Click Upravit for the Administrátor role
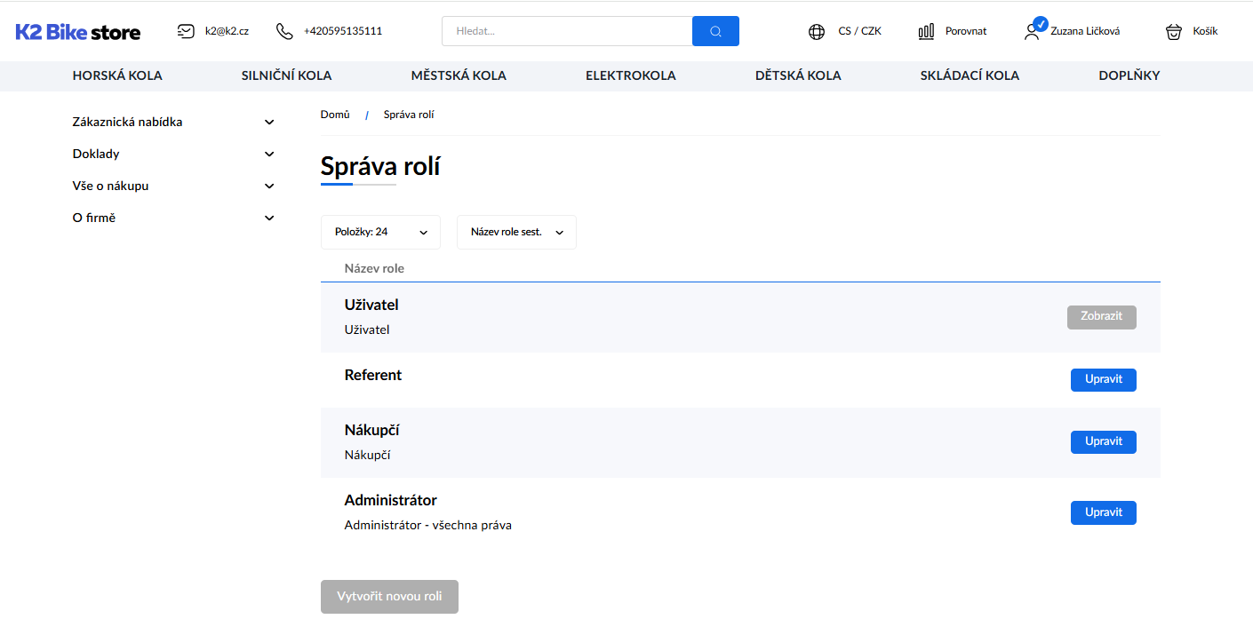The image size is (1253, 635). [1103, 512]
